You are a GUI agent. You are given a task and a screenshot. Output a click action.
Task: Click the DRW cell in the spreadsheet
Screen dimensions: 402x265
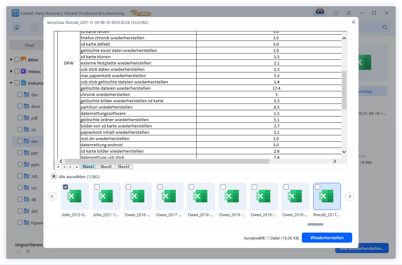(68, 63)
